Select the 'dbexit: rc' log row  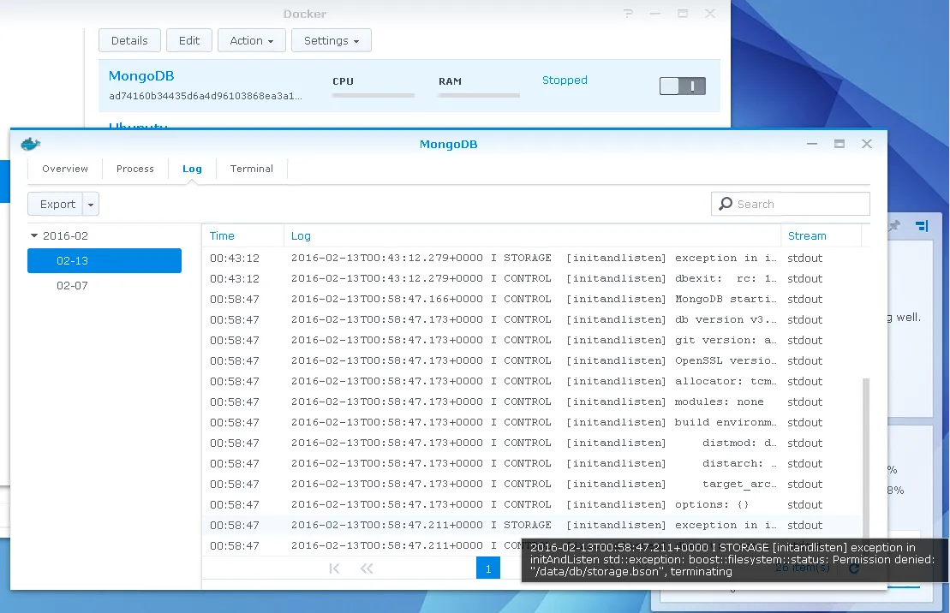pyautogui.click(x=531, y=278)
